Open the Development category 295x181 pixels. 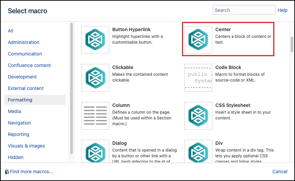coord(22,77)
